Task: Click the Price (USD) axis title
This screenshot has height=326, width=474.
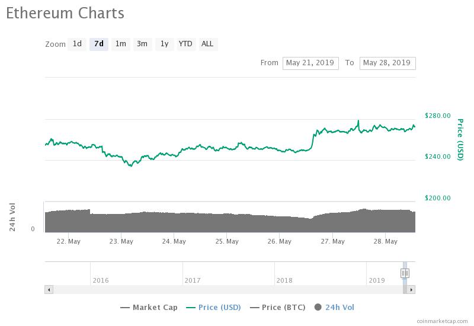Action: tap(460, 139)
